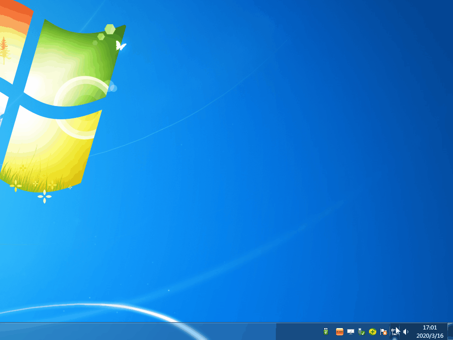Click the white monitor tray icon
Viewport: 453px width, 340px height.
[351, 332]
